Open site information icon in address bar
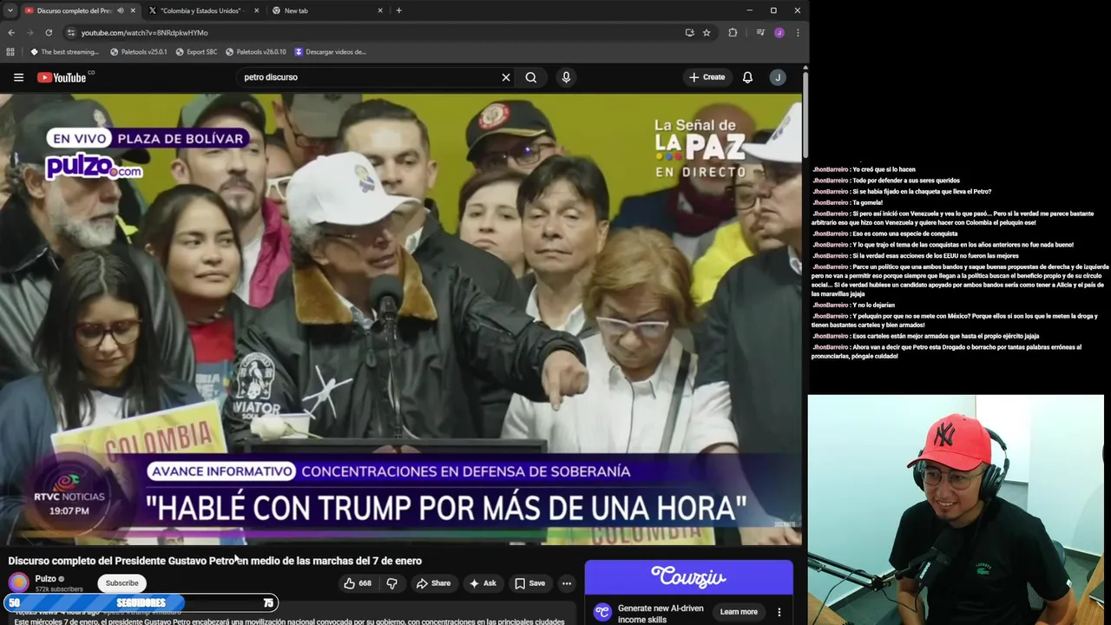1111x625 pixels. point(71,32)
